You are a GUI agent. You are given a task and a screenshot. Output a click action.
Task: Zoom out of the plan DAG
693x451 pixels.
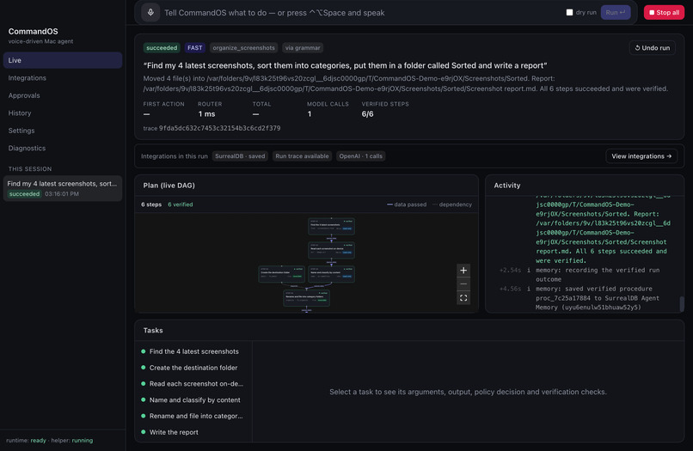pos(463,284)
